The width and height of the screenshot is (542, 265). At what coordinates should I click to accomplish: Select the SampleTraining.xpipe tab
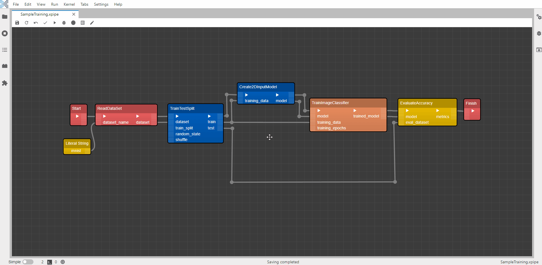[x=40, y=14]
